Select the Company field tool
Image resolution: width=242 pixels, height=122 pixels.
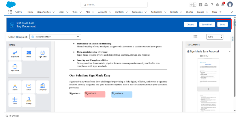click(x=42, y=87)
